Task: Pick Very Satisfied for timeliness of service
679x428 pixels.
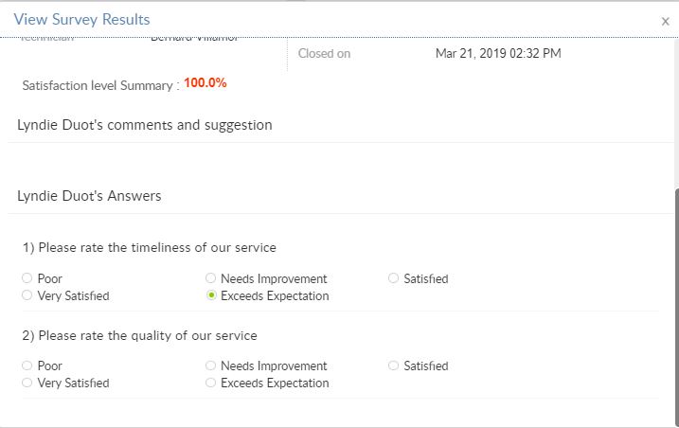Action: [27, 296]
